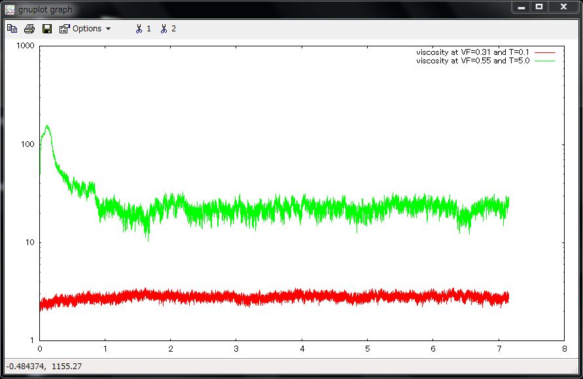The image size is (583, 379).
Task: Expand the Options dropdown arrow
Action: (109, 29)
